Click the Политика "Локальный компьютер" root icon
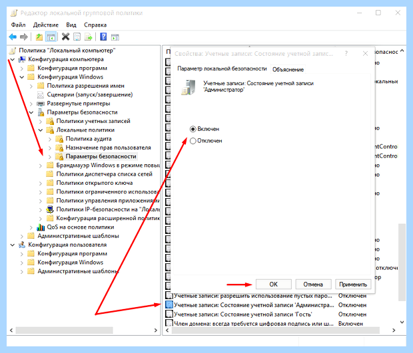 [13, 51]
